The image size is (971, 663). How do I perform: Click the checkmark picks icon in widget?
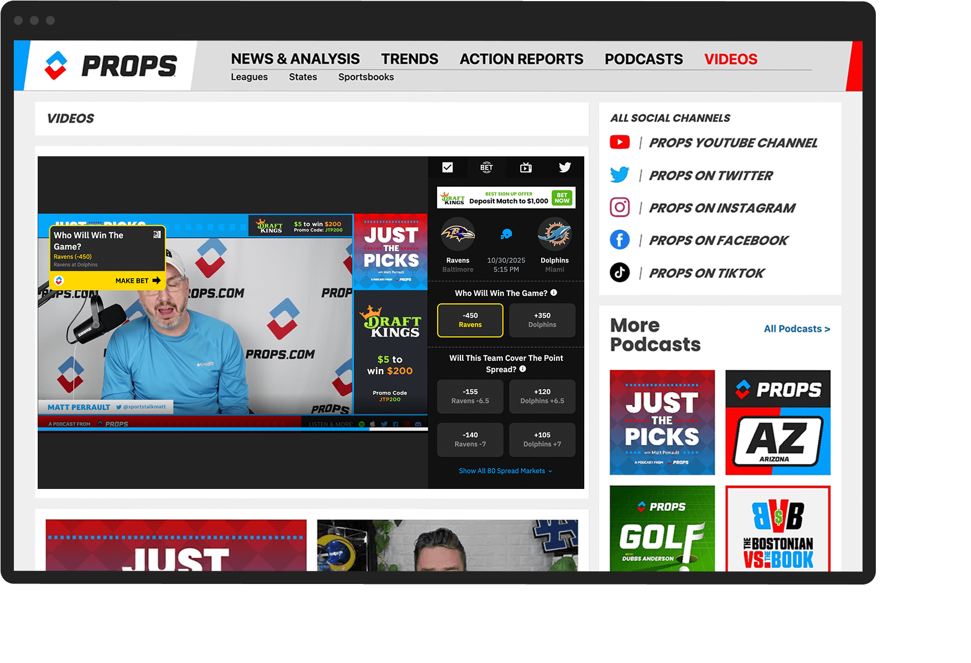pos(448,167)
